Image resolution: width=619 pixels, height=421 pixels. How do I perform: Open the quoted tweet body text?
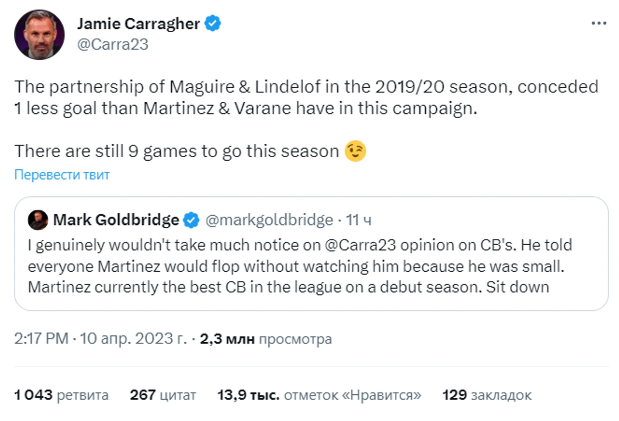click(300, 266)
